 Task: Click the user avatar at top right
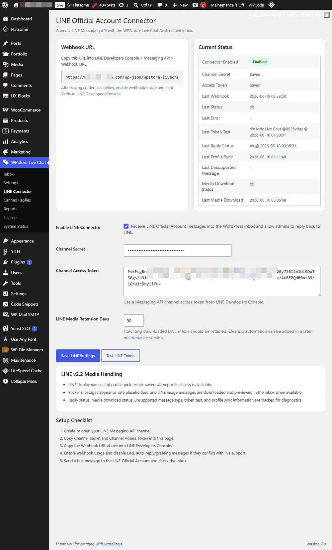[327, 15]
